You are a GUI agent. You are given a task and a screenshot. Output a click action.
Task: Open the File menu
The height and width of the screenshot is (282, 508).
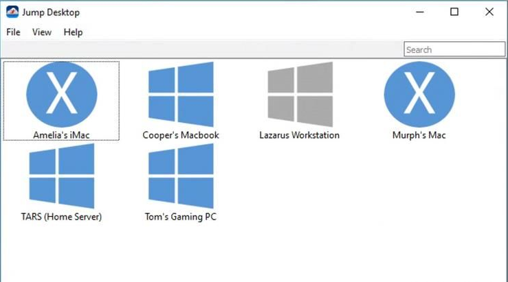[13, 32]
